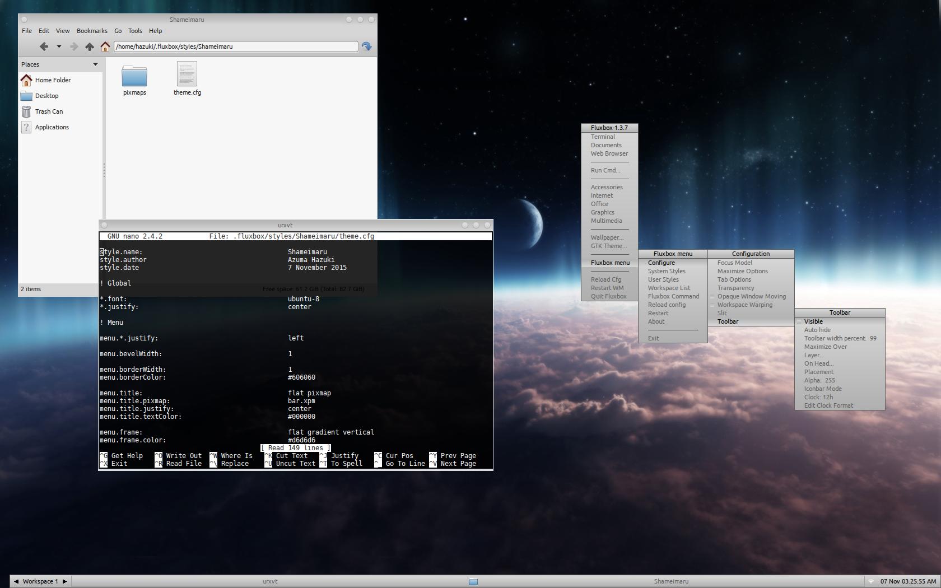941x588 pixels.
Task: Open toolbar Layer... submenu
Action: tap(840, 355)
